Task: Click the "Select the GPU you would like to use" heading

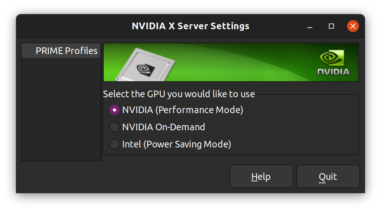Action: pyautogui.click(x=179, y=94)
